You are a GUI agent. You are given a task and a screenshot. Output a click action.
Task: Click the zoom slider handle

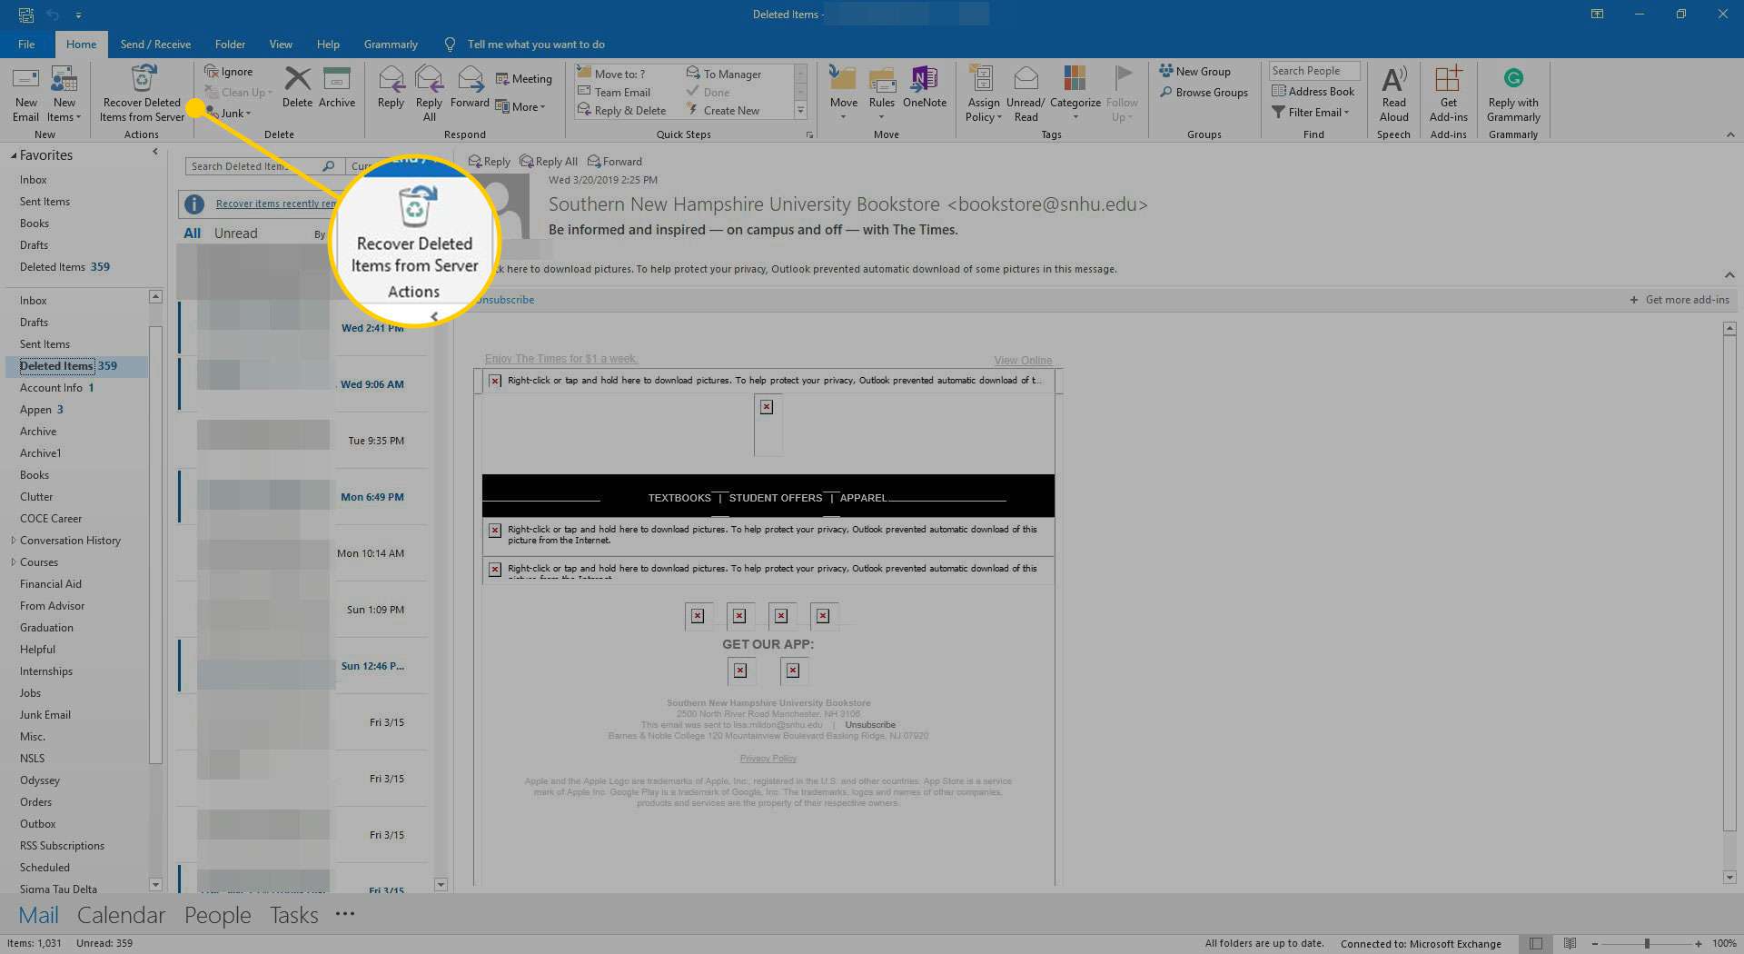click(1647, 944)
